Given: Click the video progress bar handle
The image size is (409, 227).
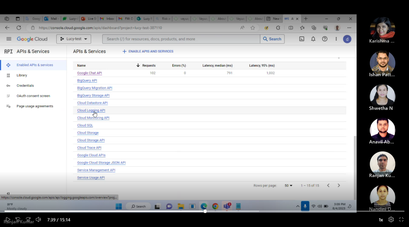Looking at the screenshot, I should tap(205, 211).
